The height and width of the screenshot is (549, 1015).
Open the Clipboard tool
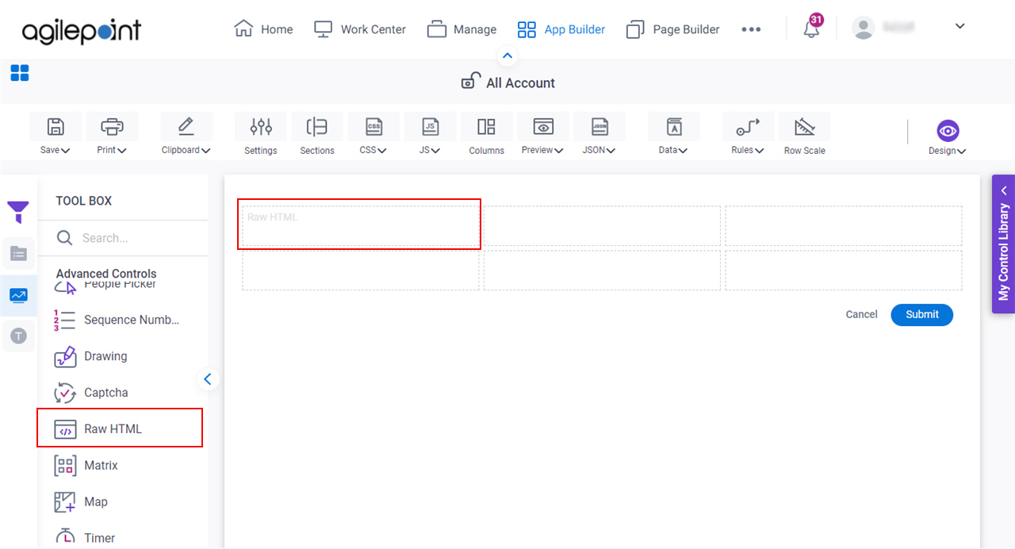[x=186, y=133]
